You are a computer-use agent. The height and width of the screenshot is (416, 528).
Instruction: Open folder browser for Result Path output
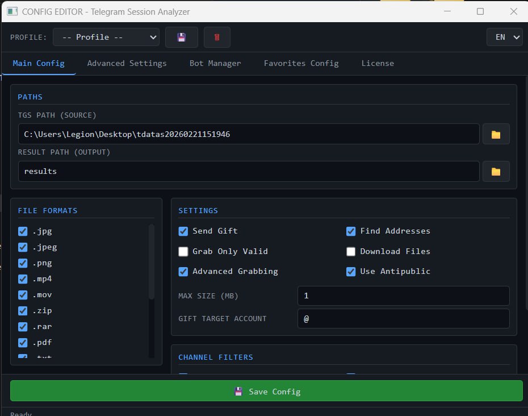tap(496, 172)
